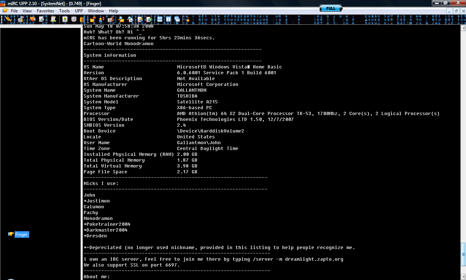Click the mIRC icon in the title bar
Screen dimensions: 466x280
tap(3, 3)
